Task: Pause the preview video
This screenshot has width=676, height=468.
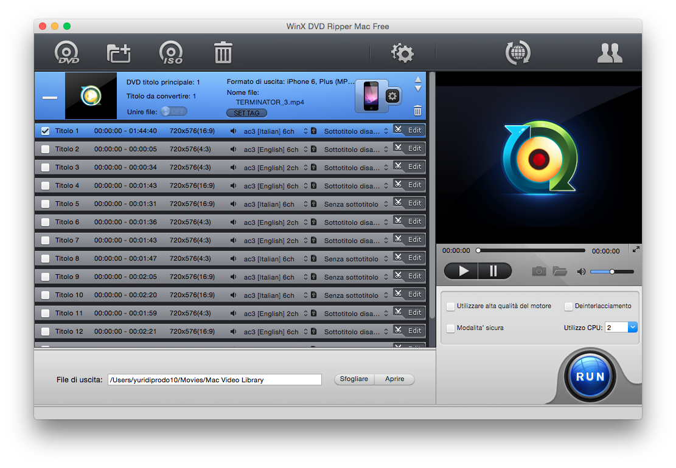Action: coord(495,271)
